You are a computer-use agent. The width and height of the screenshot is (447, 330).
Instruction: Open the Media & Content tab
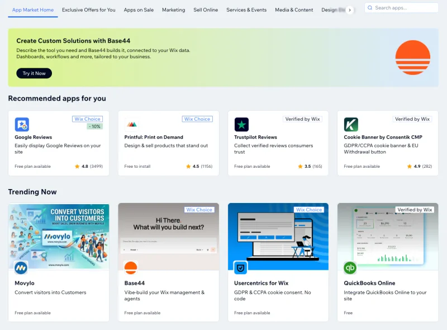click(294, 10)
